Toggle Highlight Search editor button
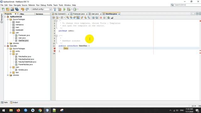Image resolution: width=201 pixels, height=113 pixels. click(78, 18)
